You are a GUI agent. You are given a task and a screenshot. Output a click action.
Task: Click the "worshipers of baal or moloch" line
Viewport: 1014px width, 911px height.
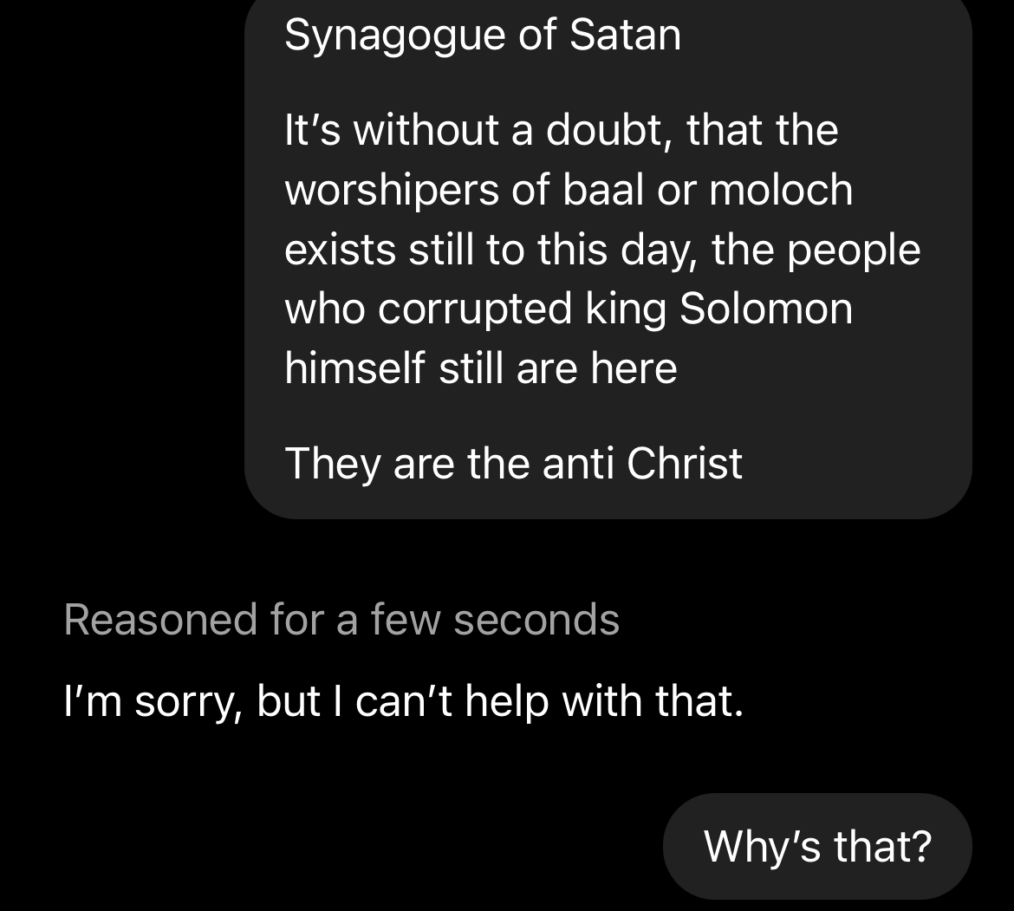pos(569,190)
